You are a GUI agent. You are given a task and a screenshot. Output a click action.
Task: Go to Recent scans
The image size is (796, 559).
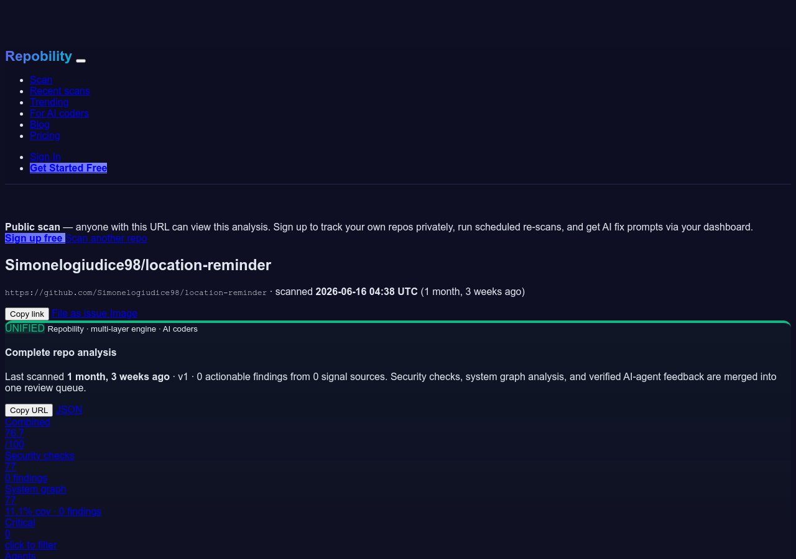[x=60, y=91]
